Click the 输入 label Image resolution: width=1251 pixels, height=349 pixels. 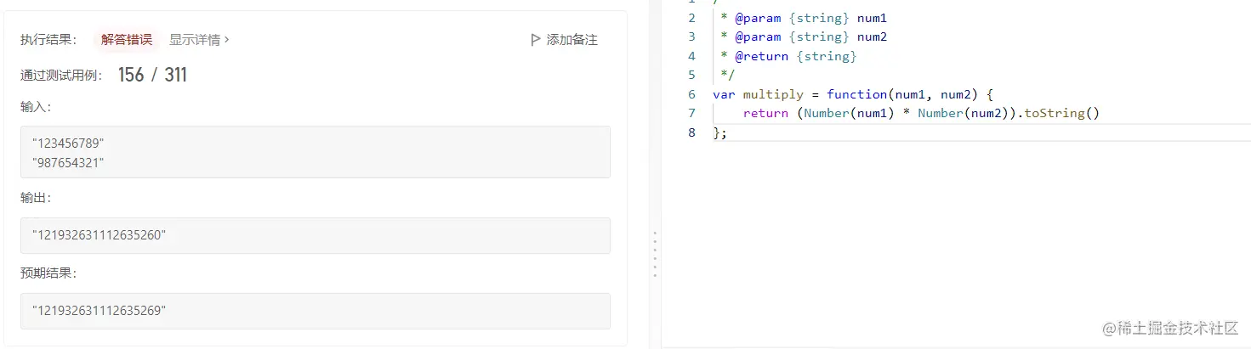[36, 107]
